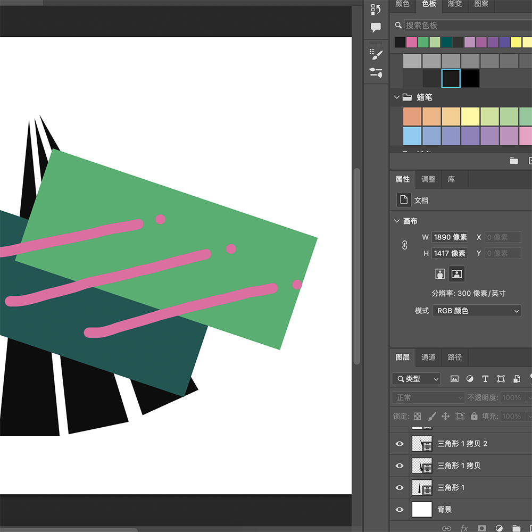Enable lock transparent pixels in Layers panel

(418, 416)
